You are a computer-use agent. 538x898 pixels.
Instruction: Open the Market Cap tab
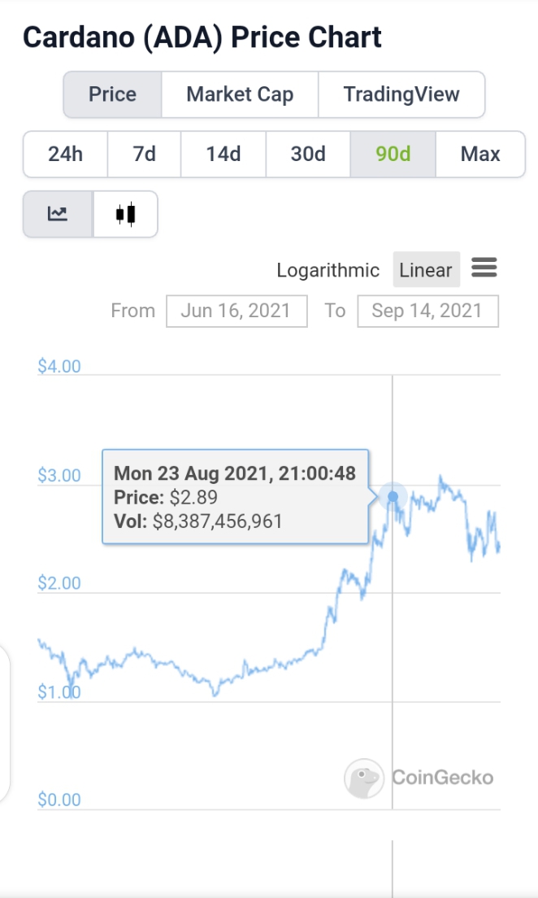[x=240, y=94]
